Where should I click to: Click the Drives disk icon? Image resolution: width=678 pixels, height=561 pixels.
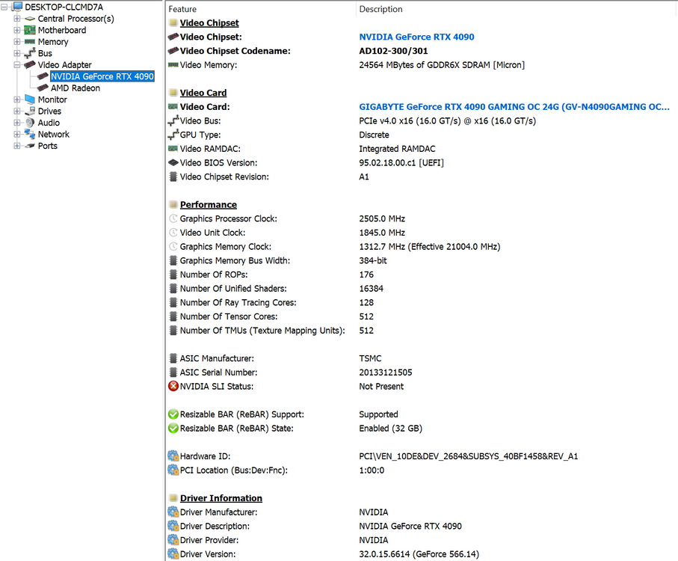click(30, 111)
